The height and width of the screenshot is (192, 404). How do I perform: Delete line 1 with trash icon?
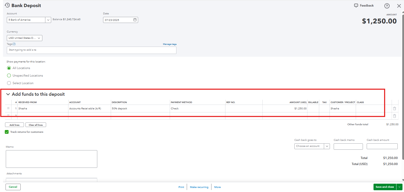394,109
